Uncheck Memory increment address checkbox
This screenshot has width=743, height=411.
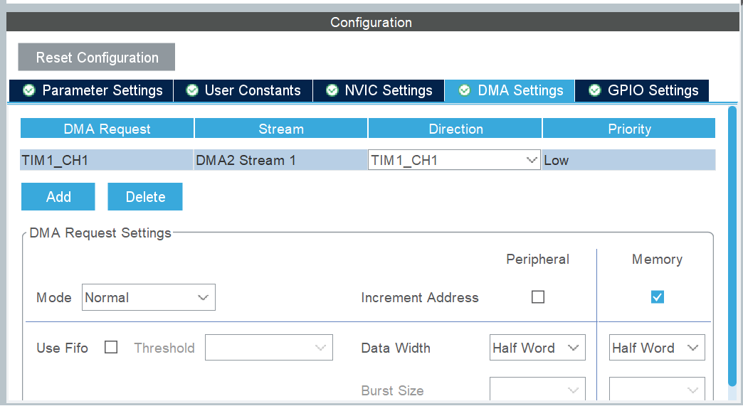[658, 297]
